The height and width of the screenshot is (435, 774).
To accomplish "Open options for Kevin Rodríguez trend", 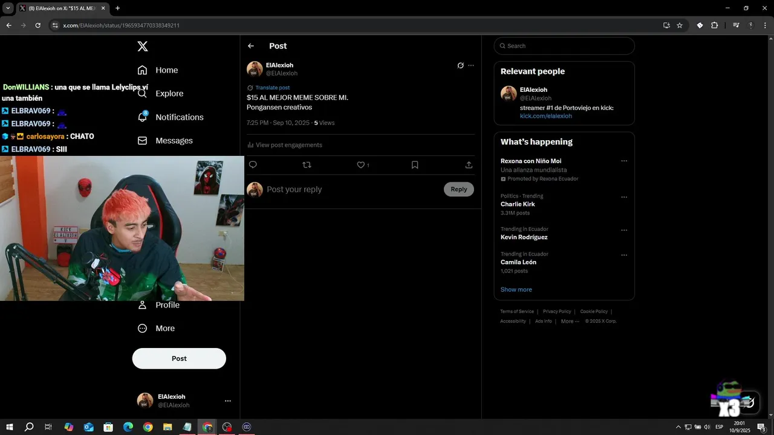I will [x=624, y=230].
